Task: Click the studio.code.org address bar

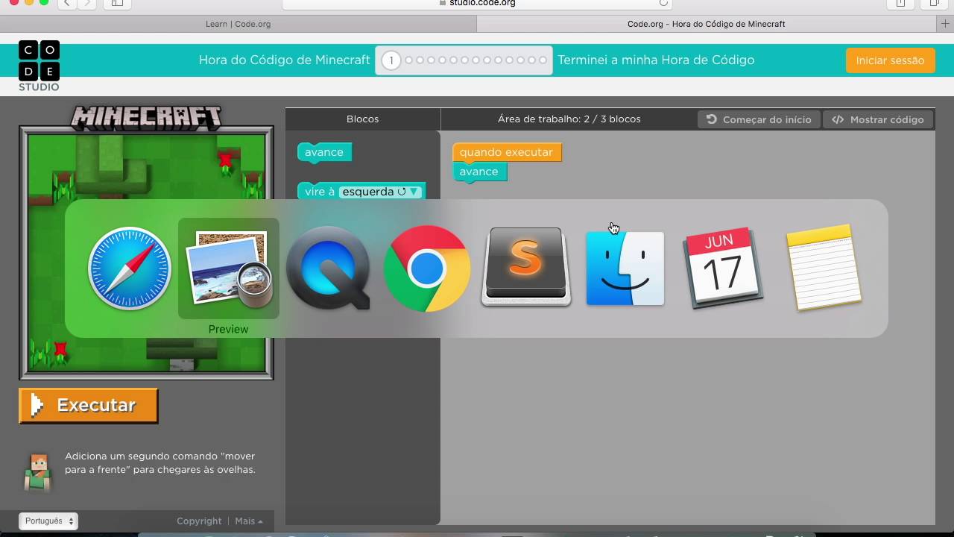Action: 477,3
